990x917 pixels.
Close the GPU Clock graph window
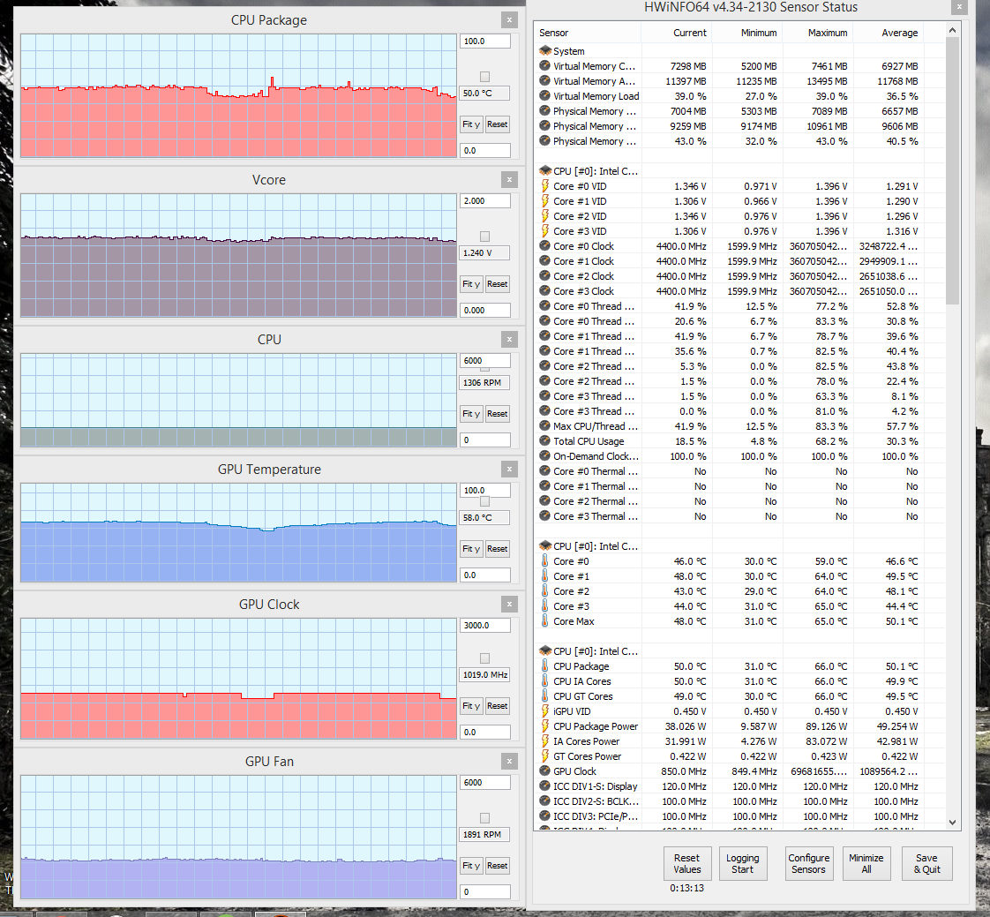509,605
